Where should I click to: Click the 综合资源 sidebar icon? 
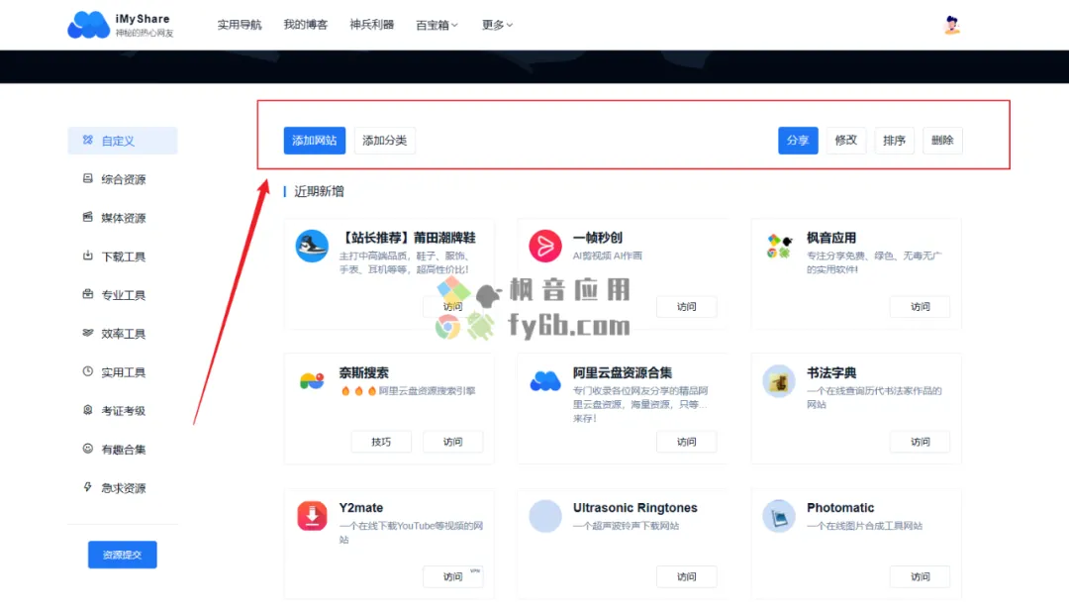pyautogui.click(x=88, y=178)
